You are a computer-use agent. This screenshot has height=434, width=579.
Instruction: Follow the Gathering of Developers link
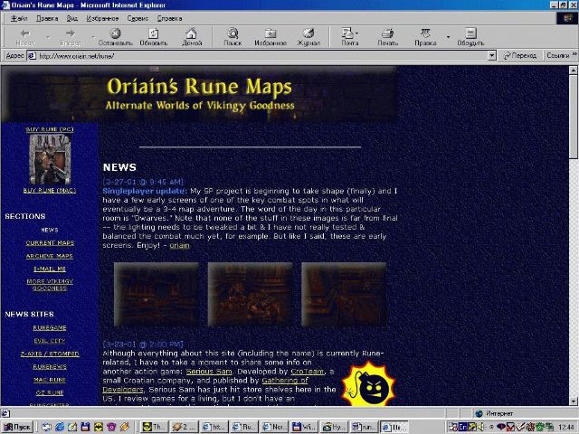[x=205, y=385]
